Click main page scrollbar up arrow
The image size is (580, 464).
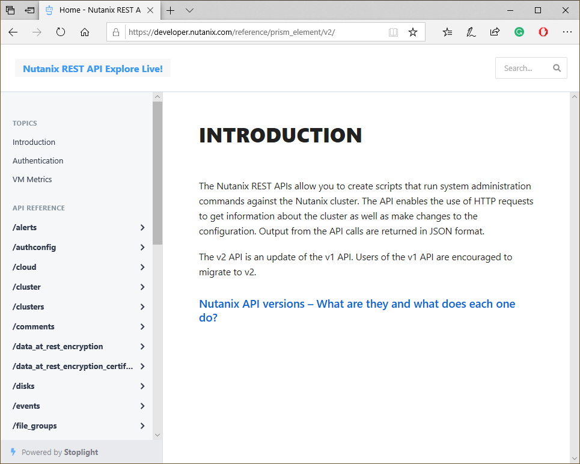[x=575, y=97]
